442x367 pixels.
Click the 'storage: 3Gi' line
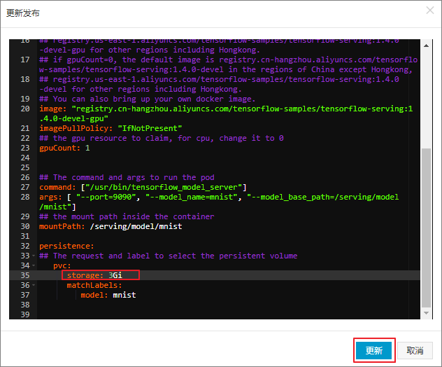click(x=94, y=275)
